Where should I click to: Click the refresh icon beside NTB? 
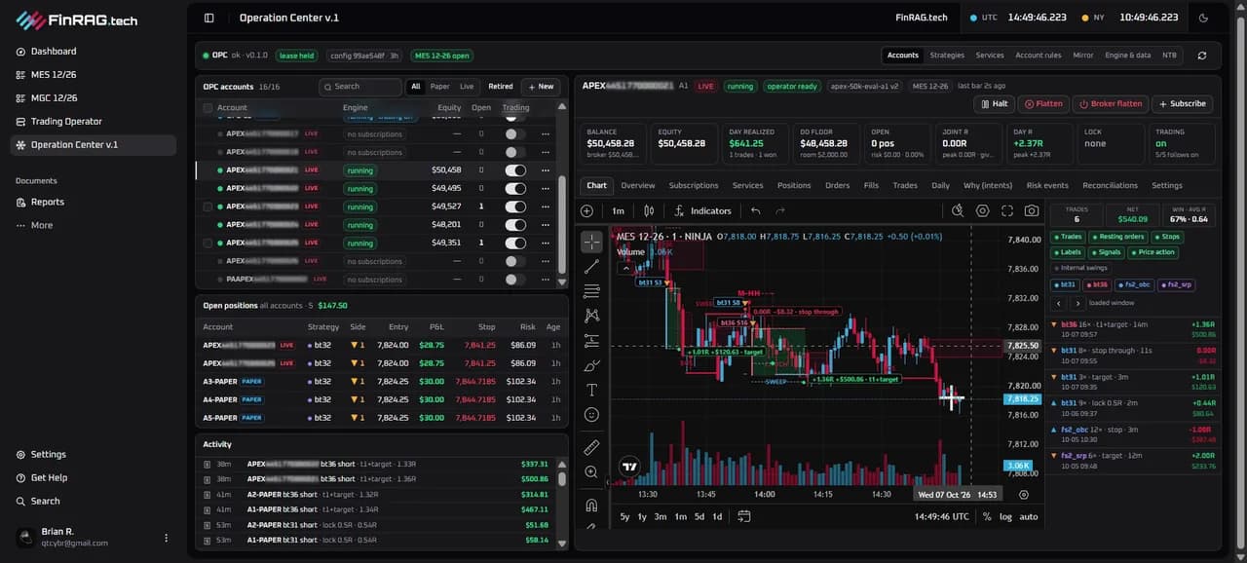[1202, 56]
